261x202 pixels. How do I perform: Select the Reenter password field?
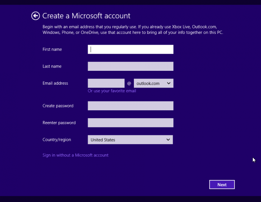pyautogui.click(x=130, y=123)
